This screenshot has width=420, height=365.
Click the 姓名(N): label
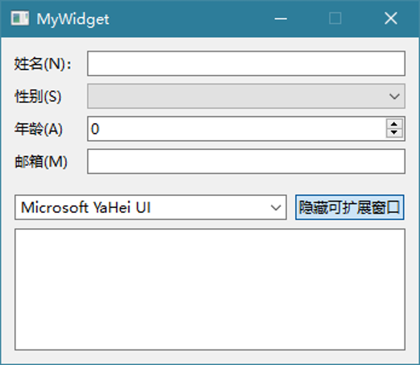coord(43,64)
